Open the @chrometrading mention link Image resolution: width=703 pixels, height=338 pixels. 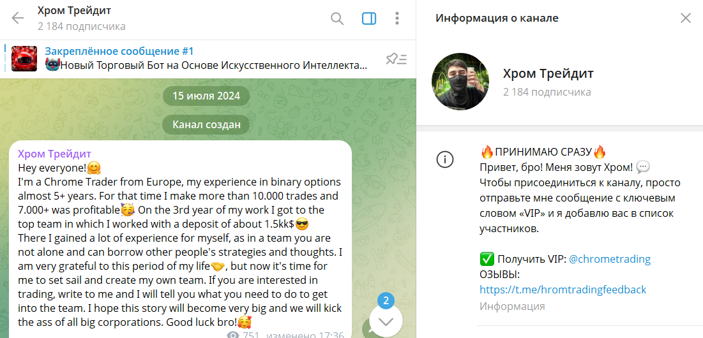click(x=610, y=259)
